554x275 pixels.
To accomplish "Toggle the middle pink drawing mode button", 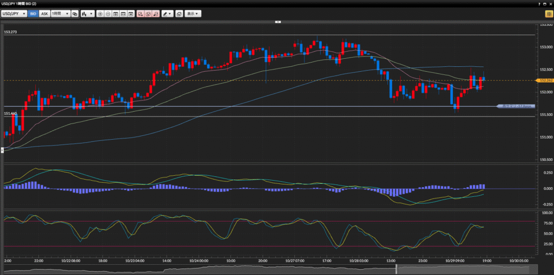I will (x=148, y=13).
